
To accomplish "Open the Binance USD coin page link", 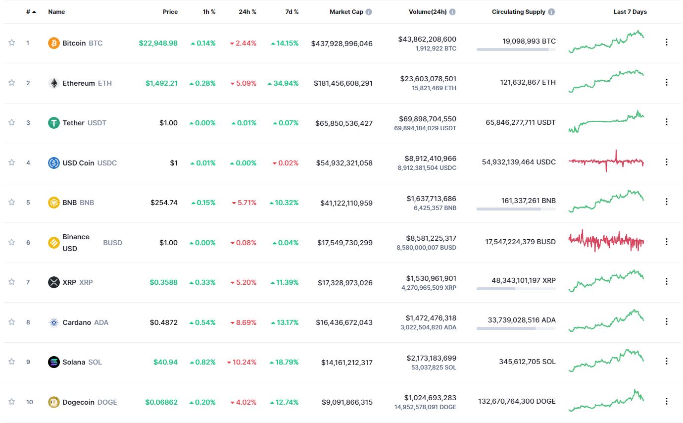I will coord(76,243).
